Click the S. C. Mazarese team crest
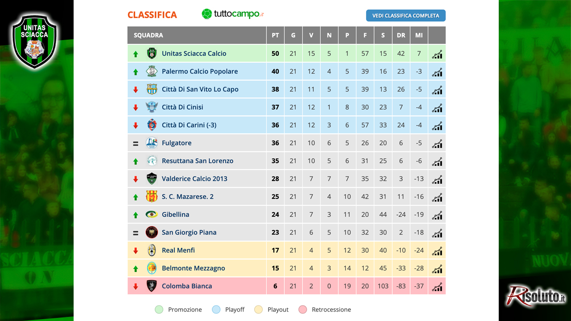The image size is (571, 321). [x=152, y=197]
